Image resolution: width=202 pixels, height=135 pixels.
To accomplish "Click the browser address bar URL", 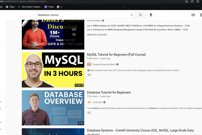I will click(x=23, y=1).
